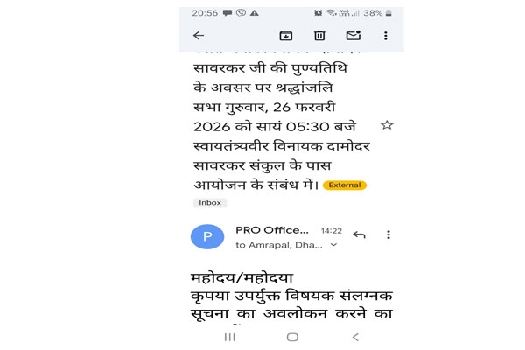The image size is (525, 350).
Task: Open sender name PRO Office
Action: click(x=272, y=230)
